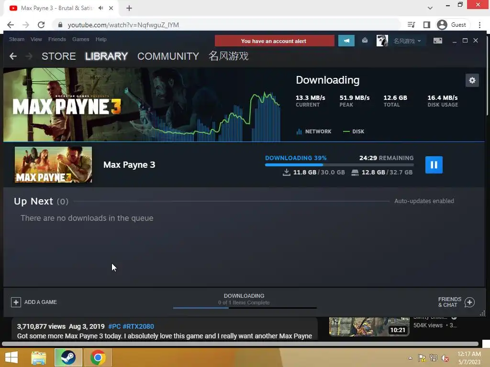Go back in Steam navigation
Image resolution: width=490 pixels, height=367 pixels.
click(x=13, y=56)
